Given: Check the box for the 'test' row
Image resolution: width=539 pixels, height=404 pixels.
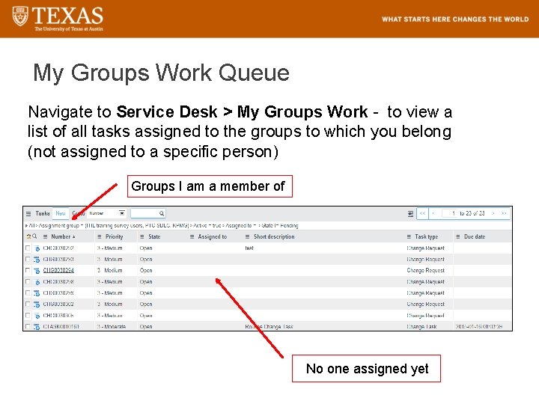Looking at the screenshot, I should tap(28, 248).
